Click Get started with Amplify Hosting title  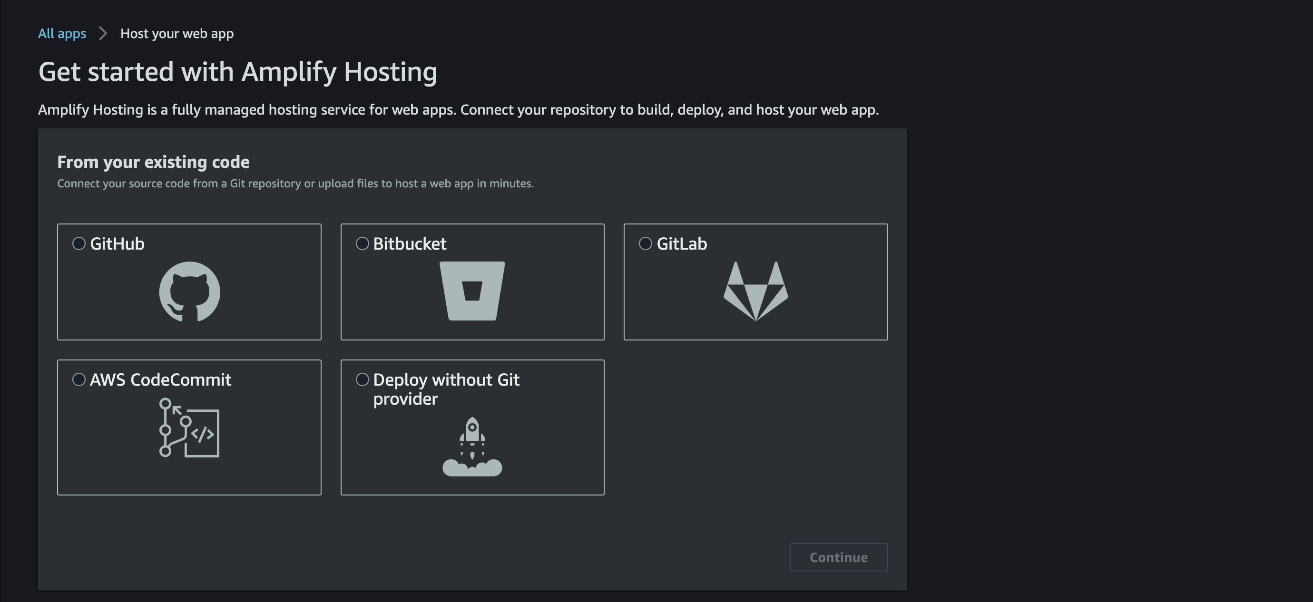238,72
